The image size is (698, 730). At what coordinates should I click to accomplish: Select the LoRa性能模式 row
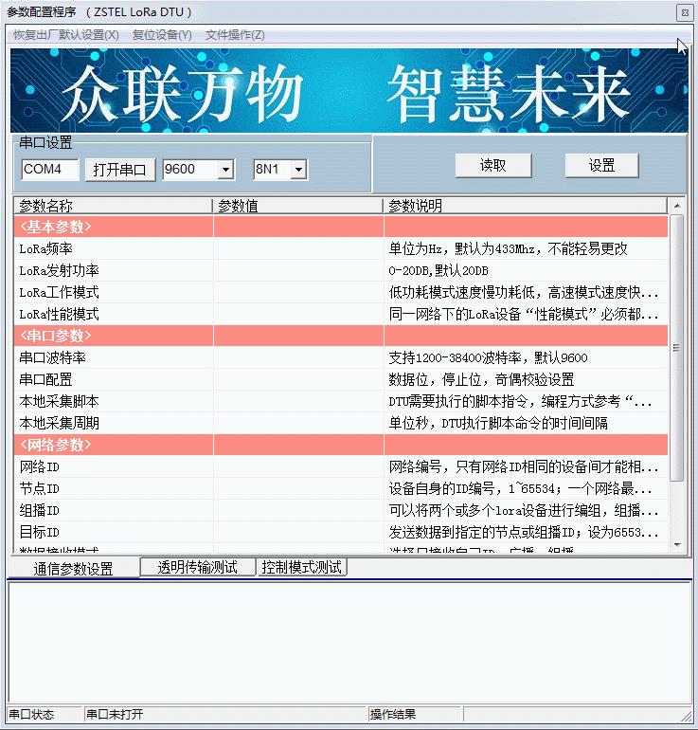(x=341, y=314)
